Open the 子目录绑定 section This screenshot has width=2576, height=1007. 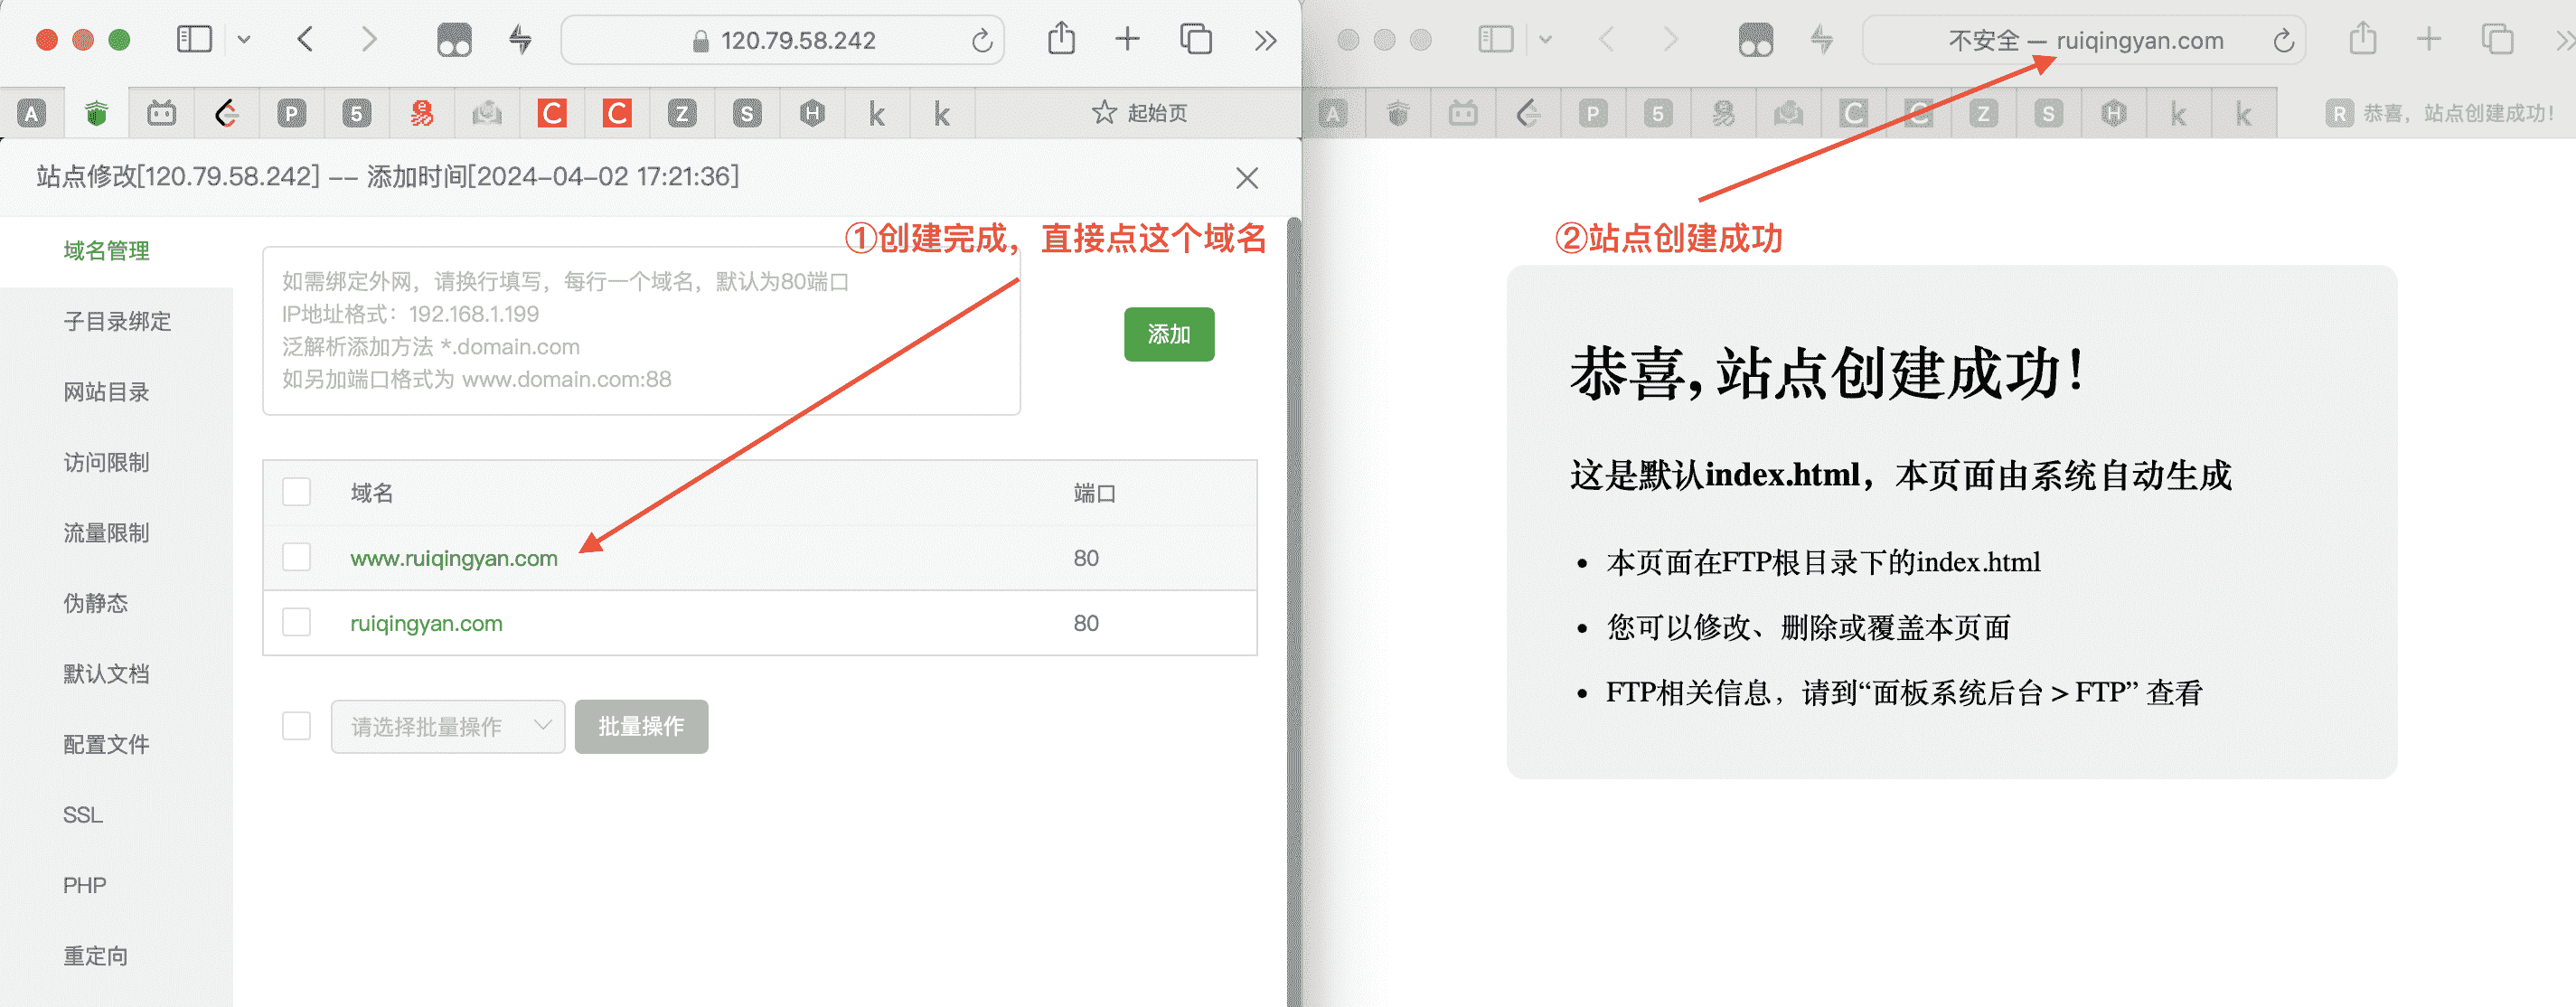pos(117,322)
